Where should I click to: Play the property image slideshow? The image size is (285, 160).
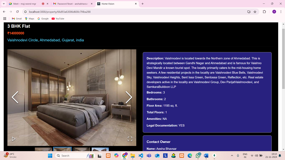[x=14, y=139]
